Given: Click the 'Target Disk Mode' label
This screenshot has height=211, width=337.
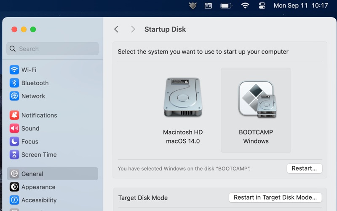Looking at the screenshot, I should [143, 197].
